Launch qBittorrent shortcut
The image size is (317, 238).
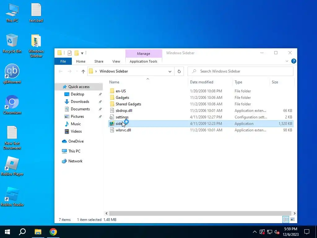coord(12,74)
